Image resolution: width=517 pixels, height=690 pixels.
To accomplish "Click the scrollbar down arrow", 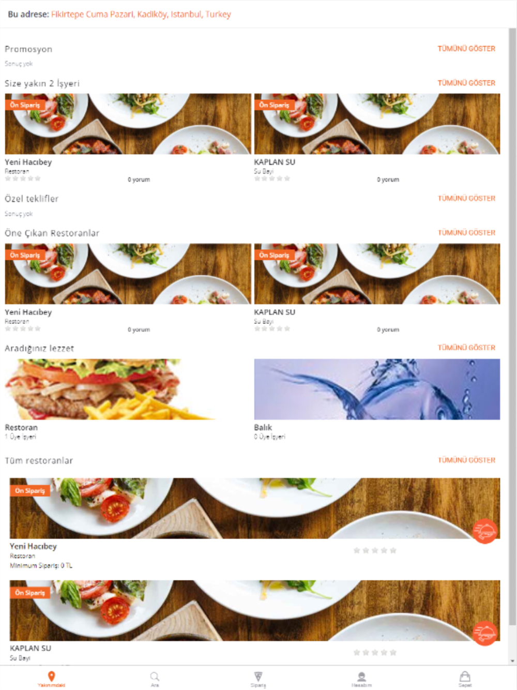I will coord(512,661).
